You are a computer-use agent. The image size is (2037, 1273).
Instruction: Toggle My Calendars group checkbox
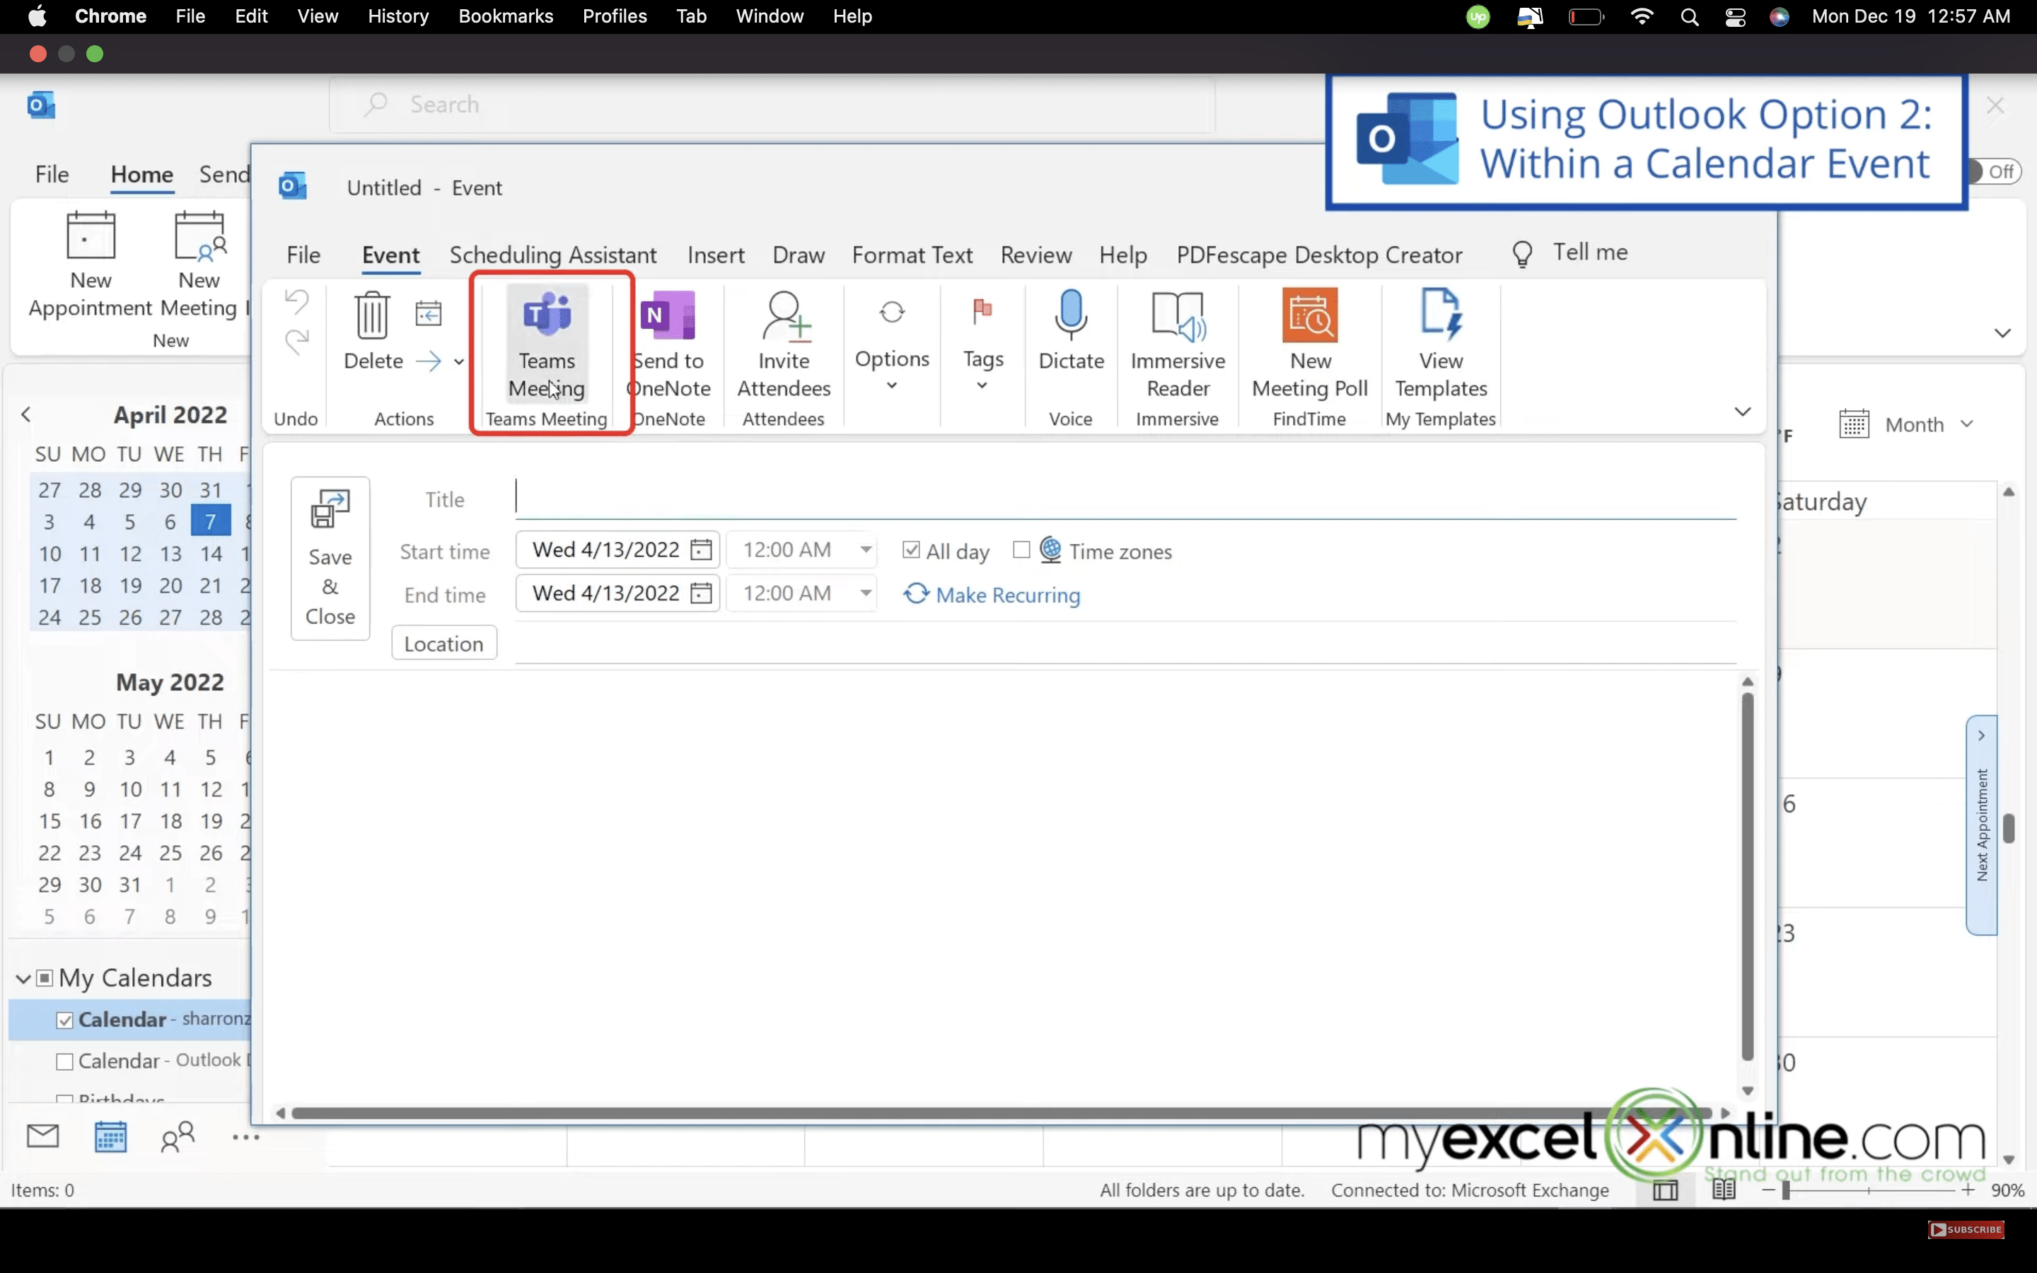pyautogui.click(x=45, y=978)
